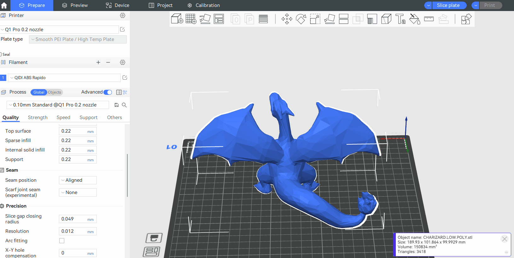Select the Scale tool

coord(315,19)
